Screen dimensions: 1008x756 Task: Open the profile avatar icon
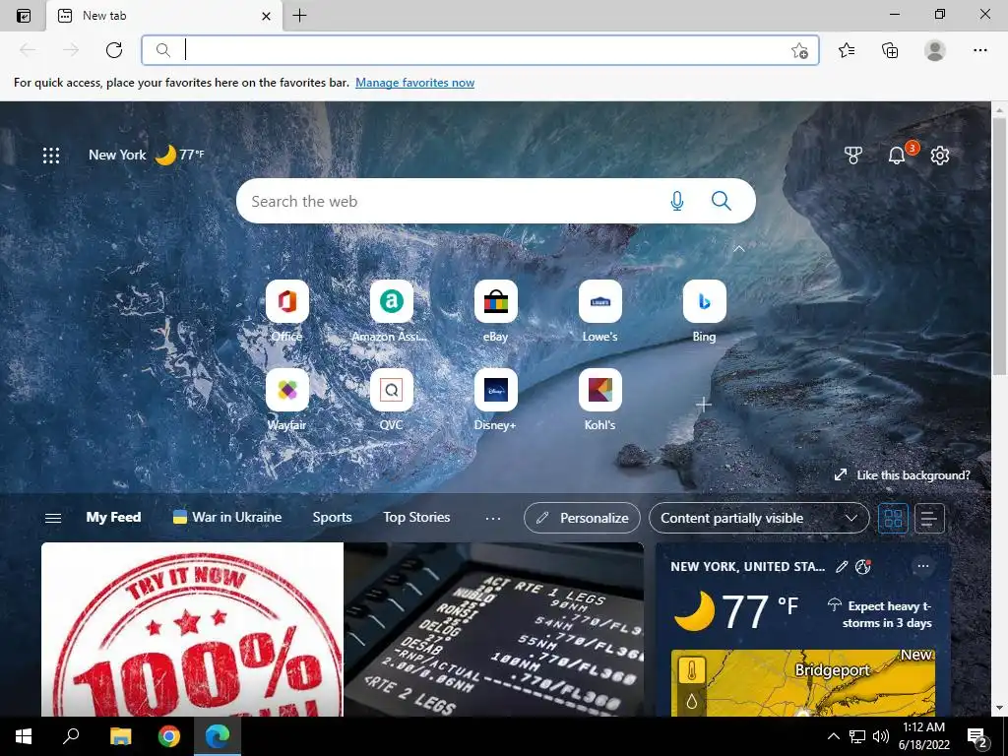935,50
